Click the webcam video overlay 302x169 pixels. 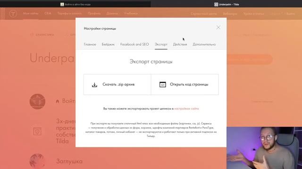[264, 148]
